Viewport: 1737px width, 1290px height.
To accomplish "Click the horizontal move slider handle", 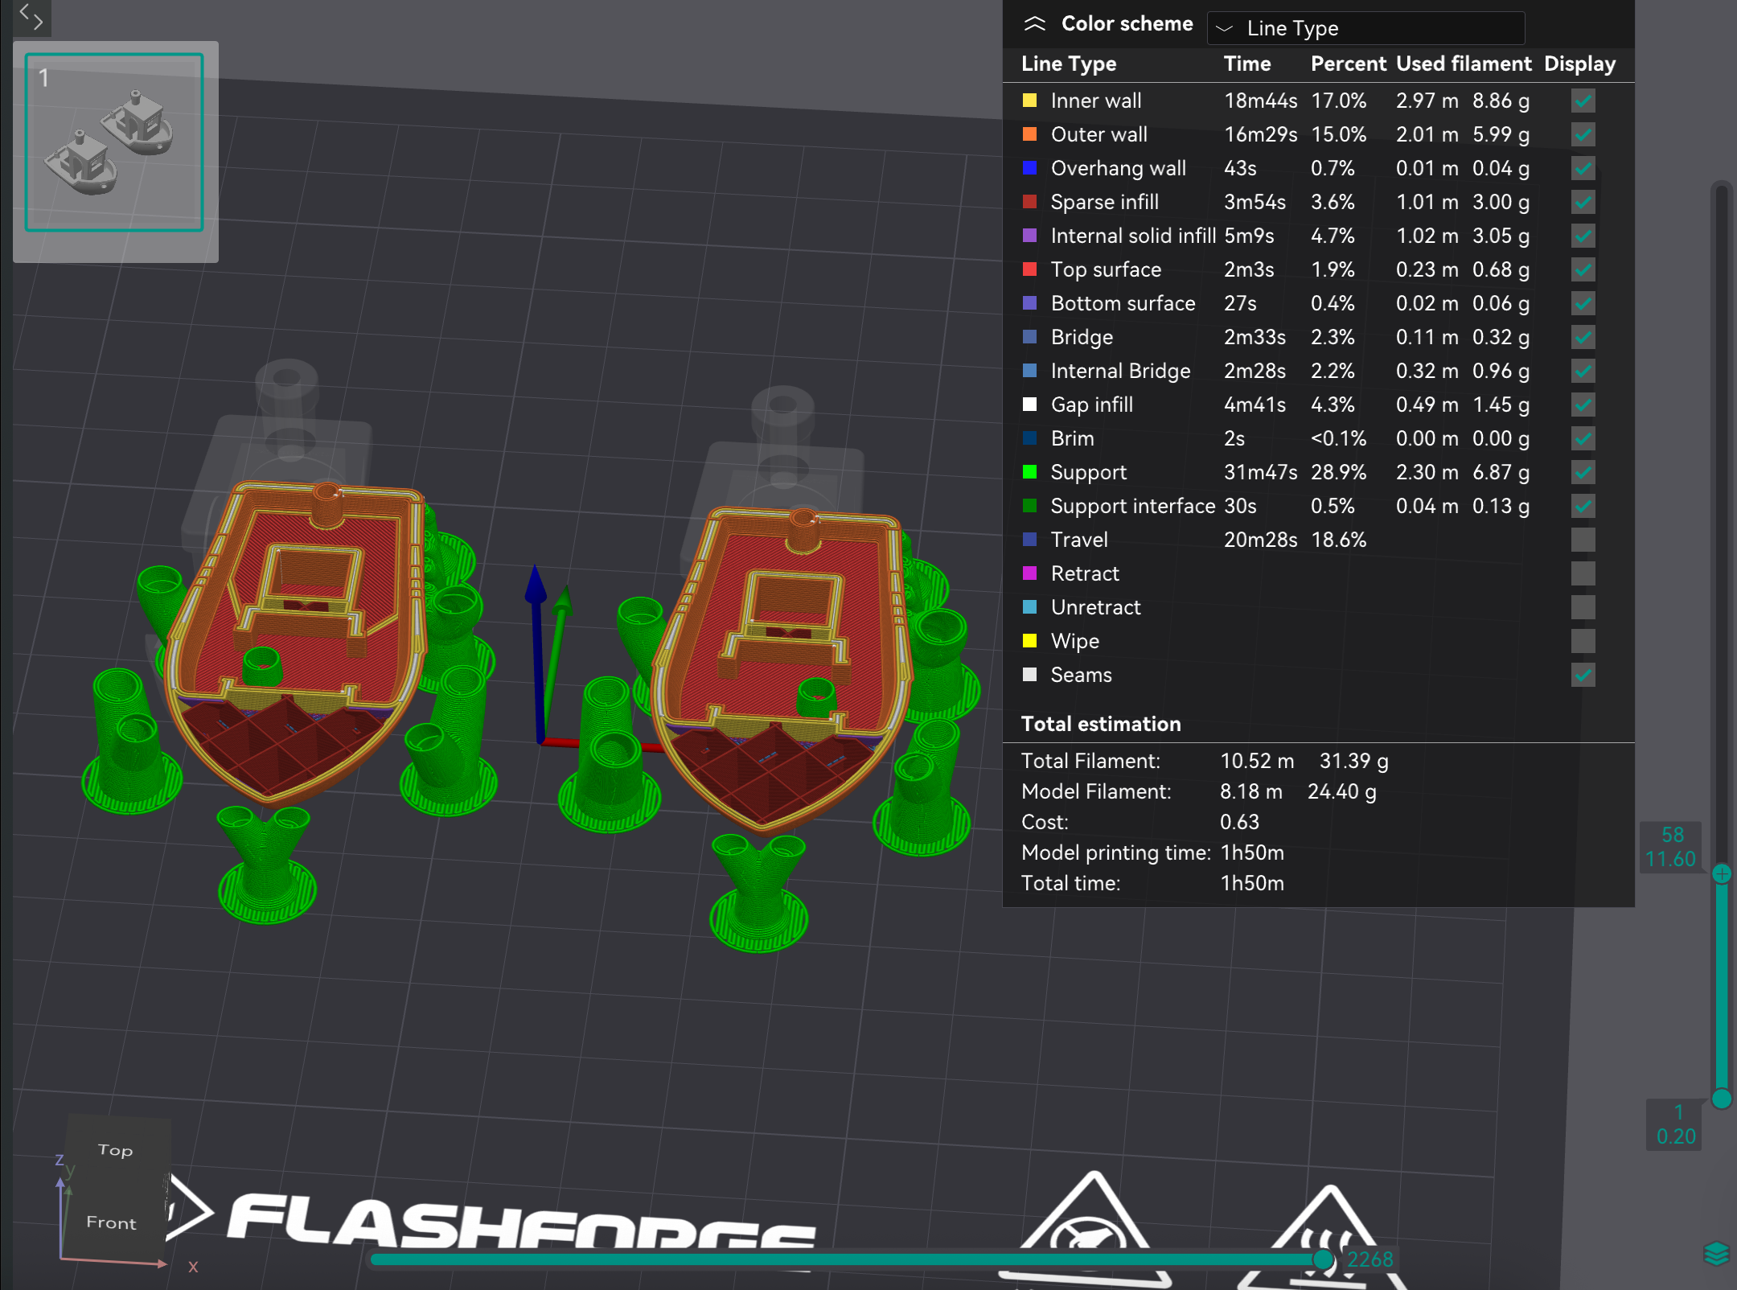I will [1323, 1259].
